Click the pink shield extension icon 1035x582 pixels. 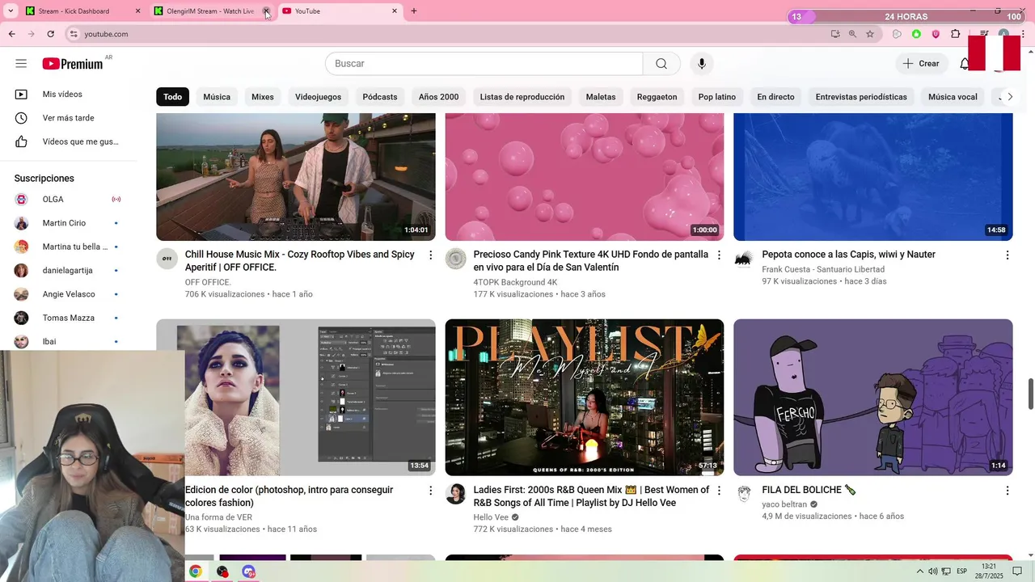[936, 34]
